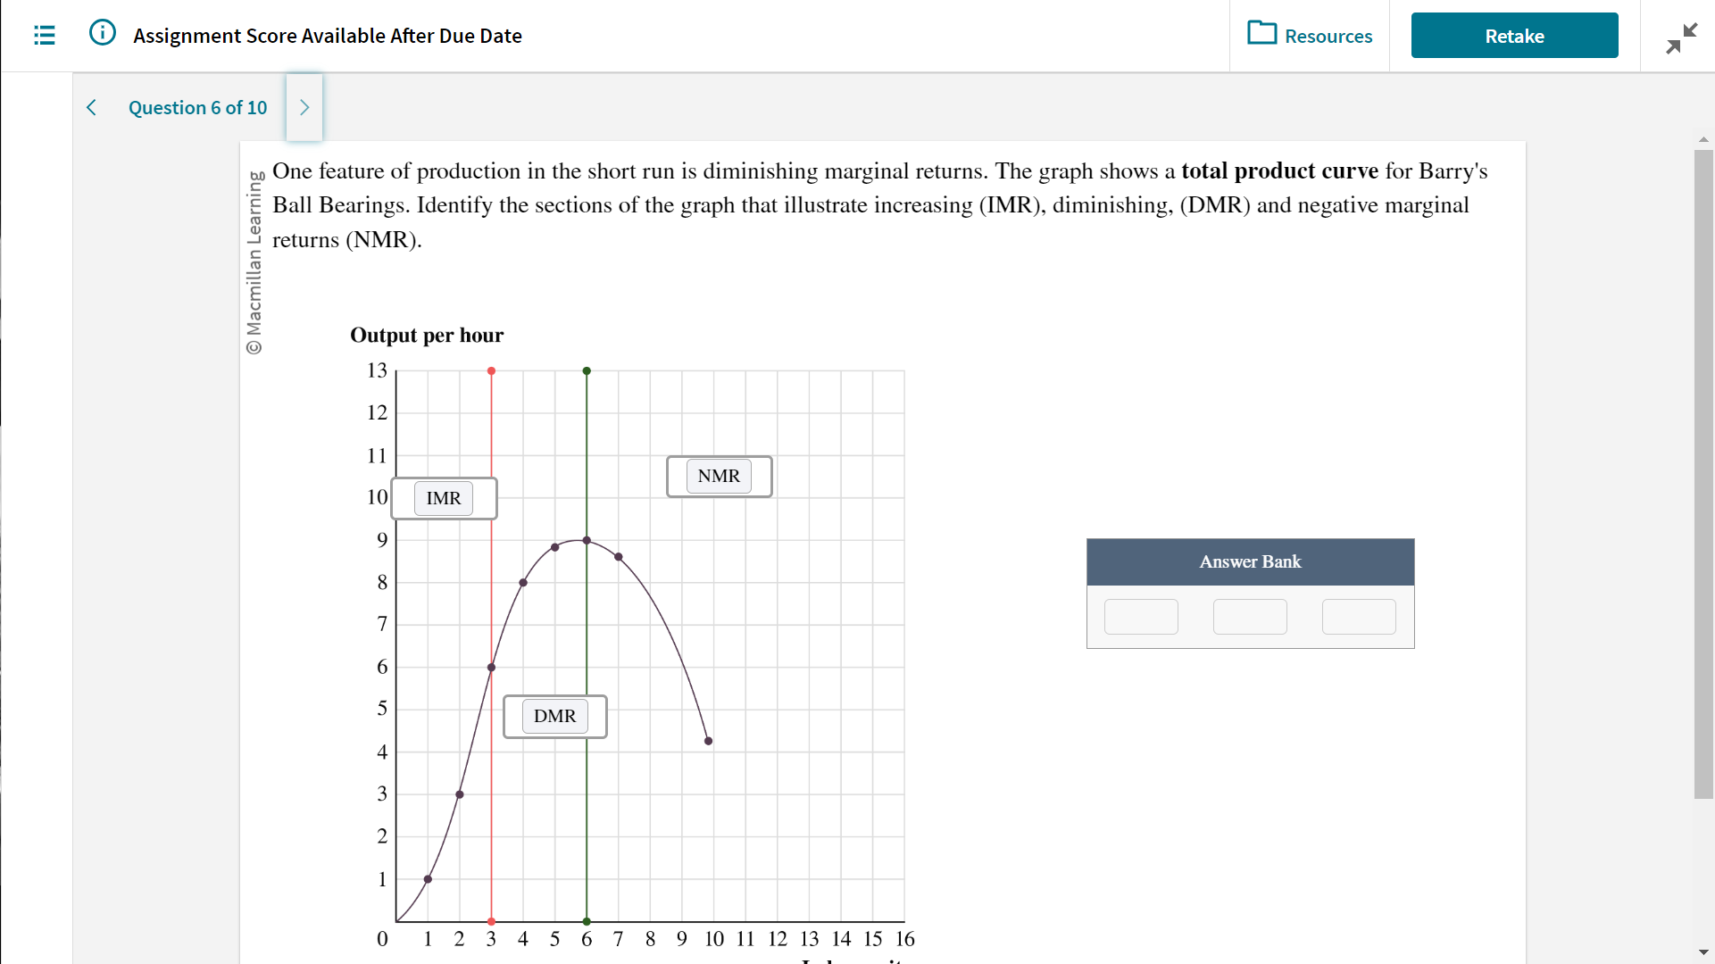Click the Answer Bank header
The height and width of the screenshot is (964, 1715).
[x=1250, y=561]
